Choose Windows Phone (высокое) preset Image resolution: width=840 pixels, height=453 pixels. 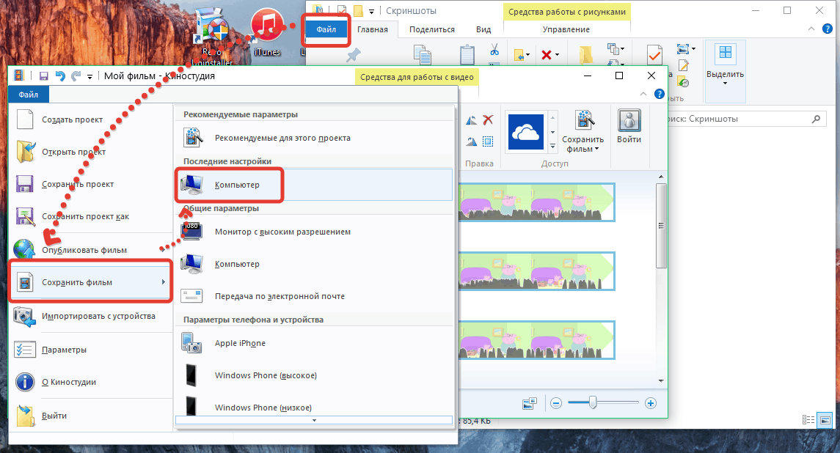[x=314, y=375]
